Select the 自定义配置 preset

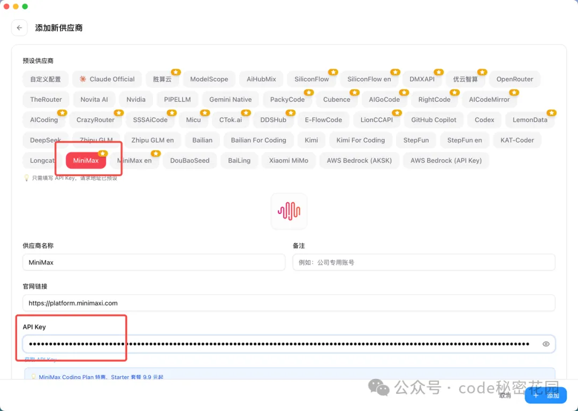pos(45,79)
